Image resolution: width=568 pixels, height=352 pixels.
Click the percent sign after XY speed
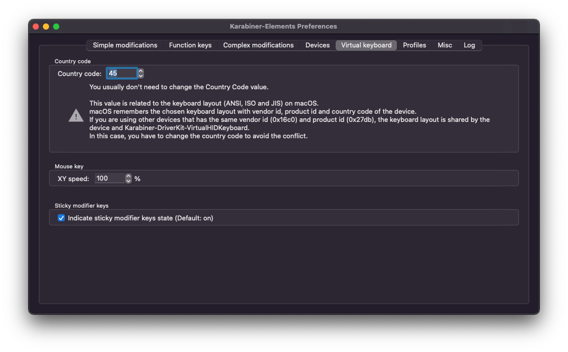[x=137, y=179]
